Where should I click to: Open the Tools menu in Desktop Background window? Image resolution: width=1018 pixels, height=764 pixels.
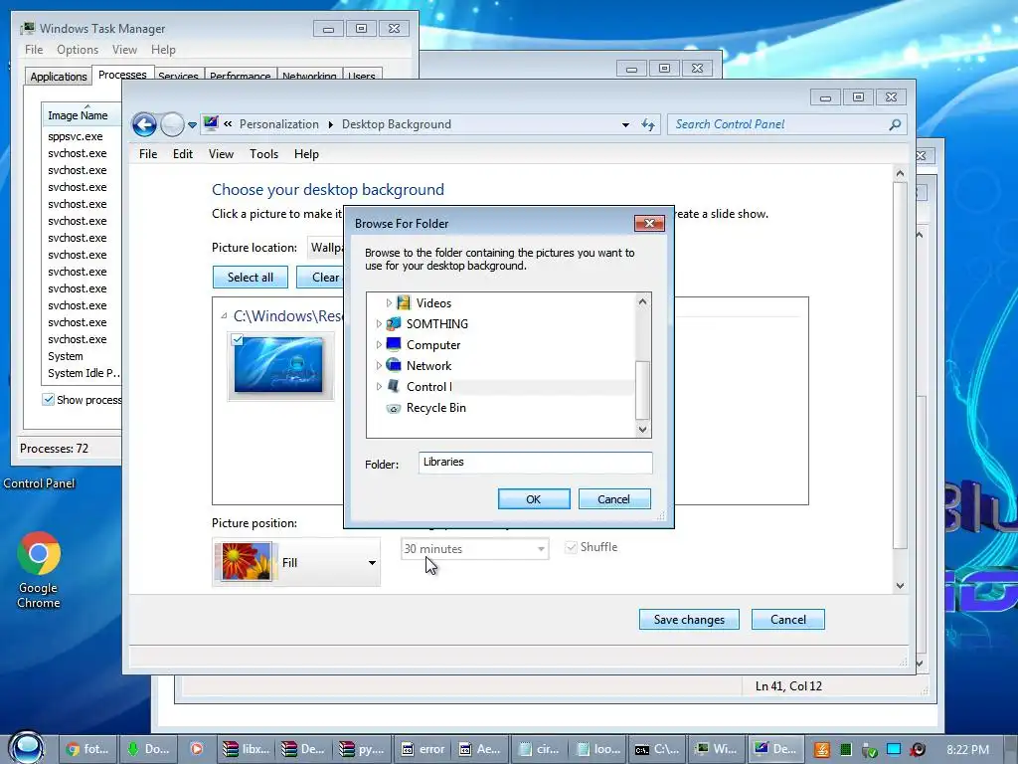click(x=263, y=154)
